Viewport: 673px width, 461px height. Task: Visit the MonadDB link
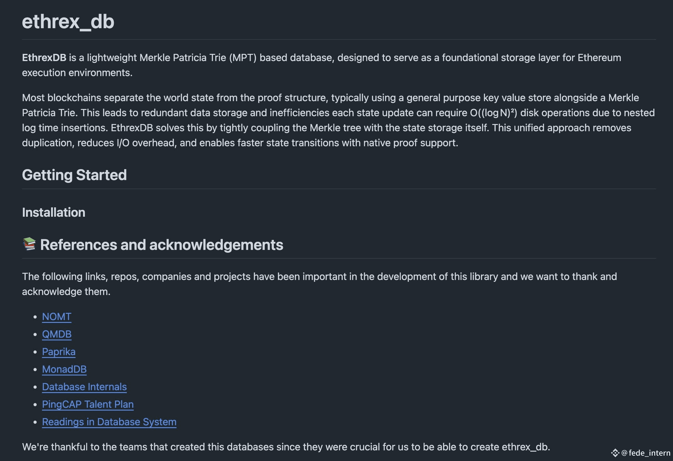[x=64, y=369]
